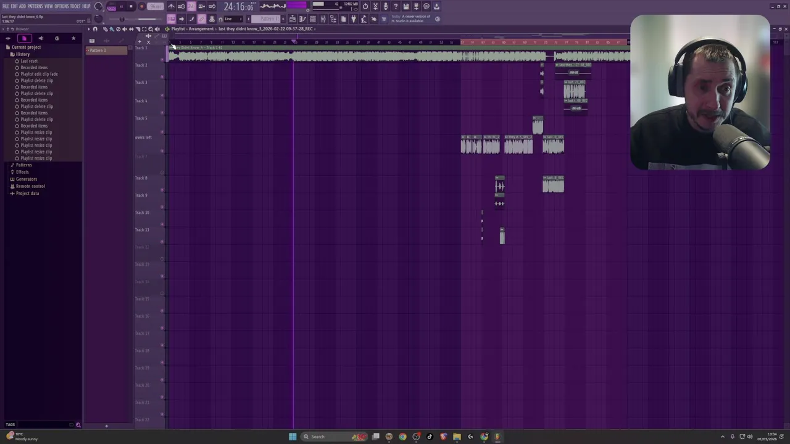Click the Save project floppy icon
Image resolution: width=790 pixels, height=444 pixels.
tap(405, 6)
